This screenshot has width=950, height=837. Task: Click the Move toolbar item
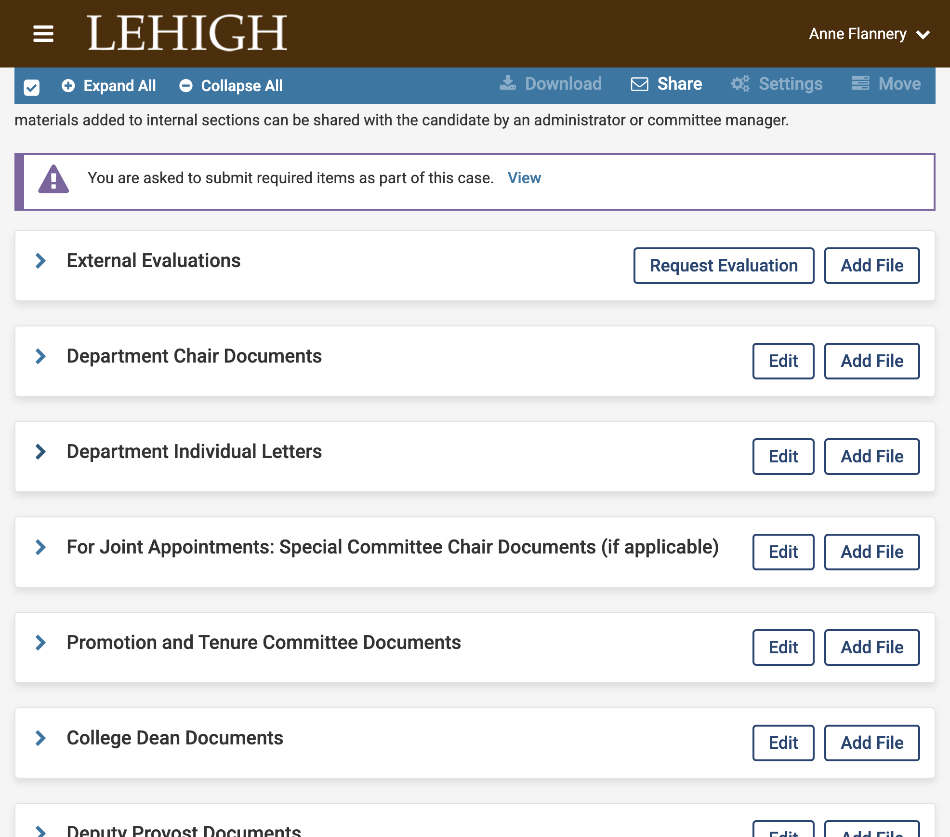pos(886,84)
